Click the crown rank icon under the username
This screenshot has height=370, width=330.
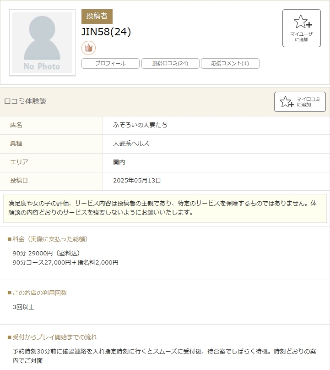point(88,48)
